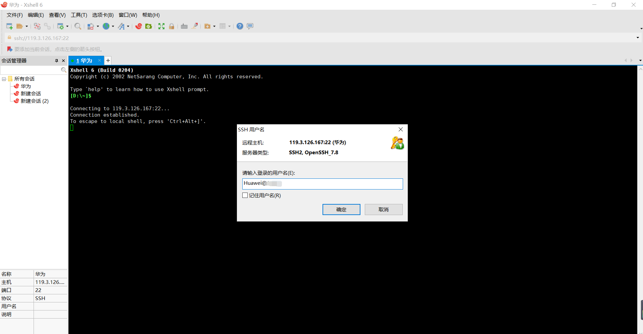Click the globe encoding toolbar icon
643x334 pixels.
[x=106, y=26]
